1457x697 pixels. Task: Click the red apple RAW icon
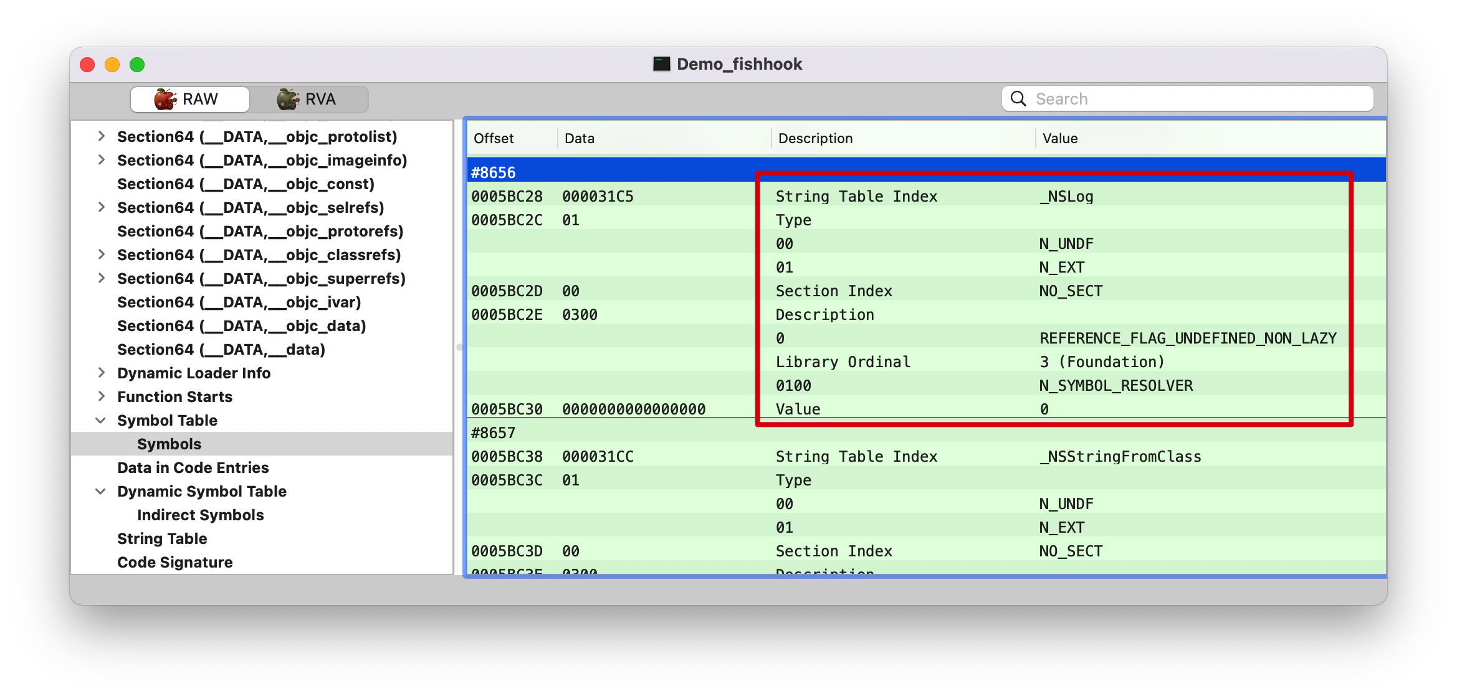(165, 100)
